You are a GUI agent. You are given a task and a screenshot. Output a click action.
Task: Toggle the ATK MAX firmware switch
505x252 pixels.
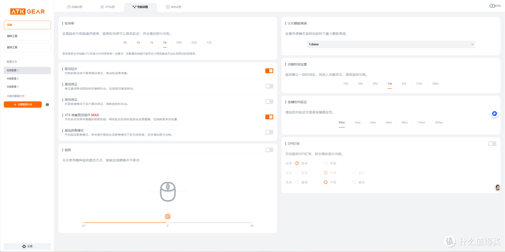pos(269,117)
